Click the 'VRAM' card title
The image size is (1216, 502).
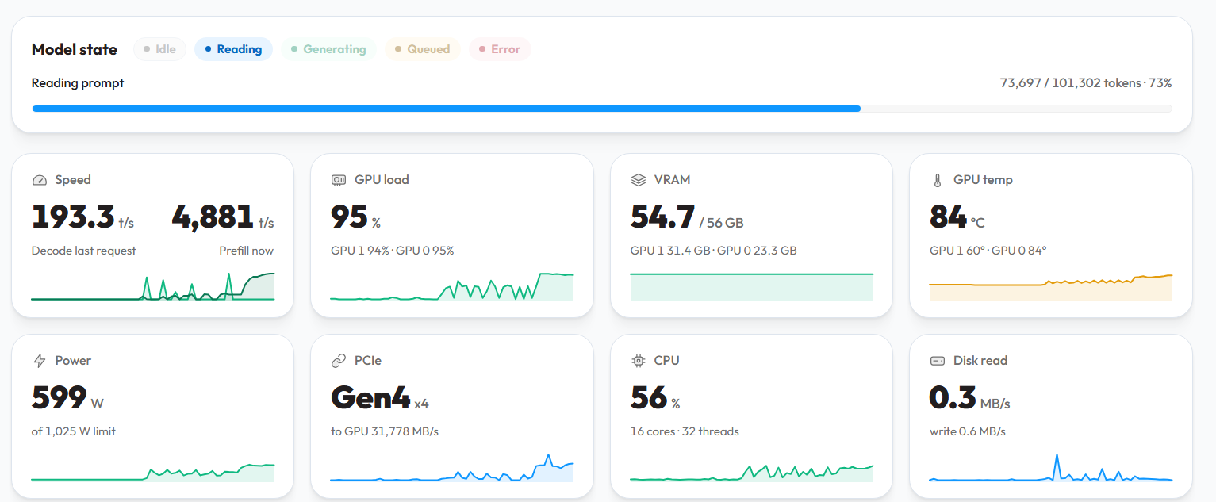point(672,180)
